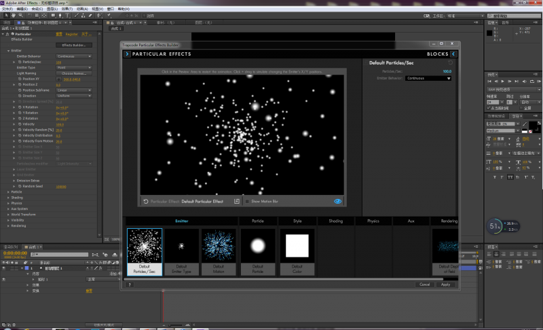Expand the World Transform group

pos(8,215)
